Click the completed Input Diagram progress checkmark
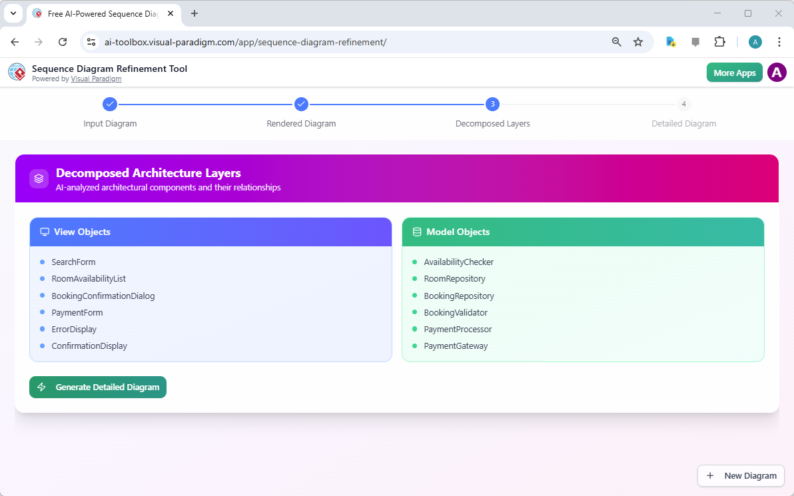The height and width of the screenshot is (496, 794). pos(110,104)
